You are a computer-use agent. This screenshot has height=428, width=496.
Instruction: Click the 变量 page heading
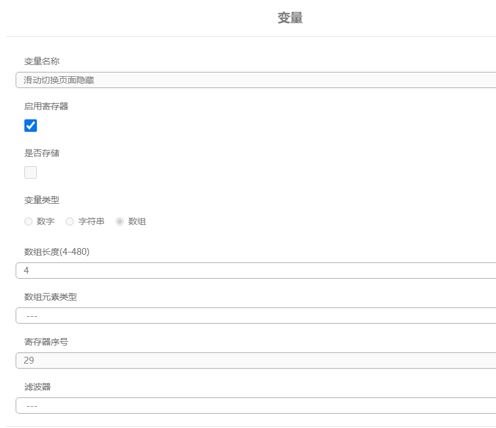tap(290, 18)
